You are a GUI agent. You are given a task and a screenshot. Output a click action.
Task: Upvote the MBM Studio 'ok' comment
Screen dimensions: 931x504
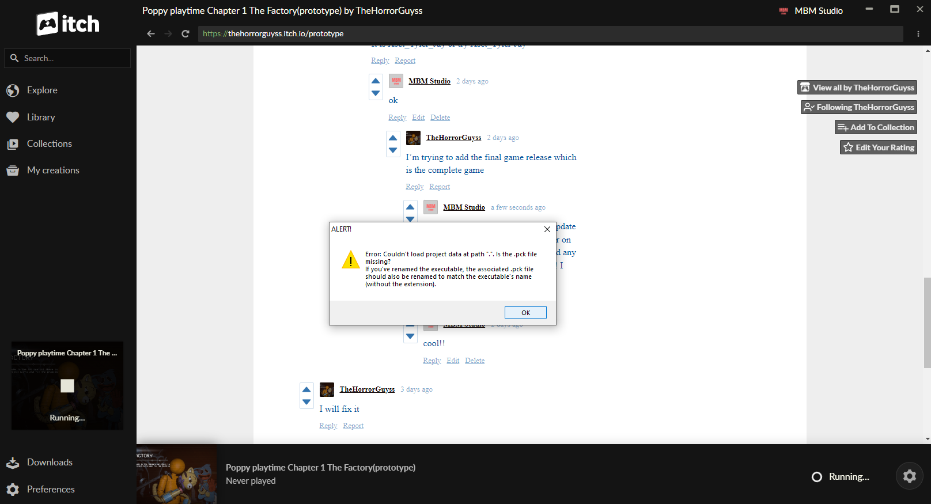click(376, 81)
